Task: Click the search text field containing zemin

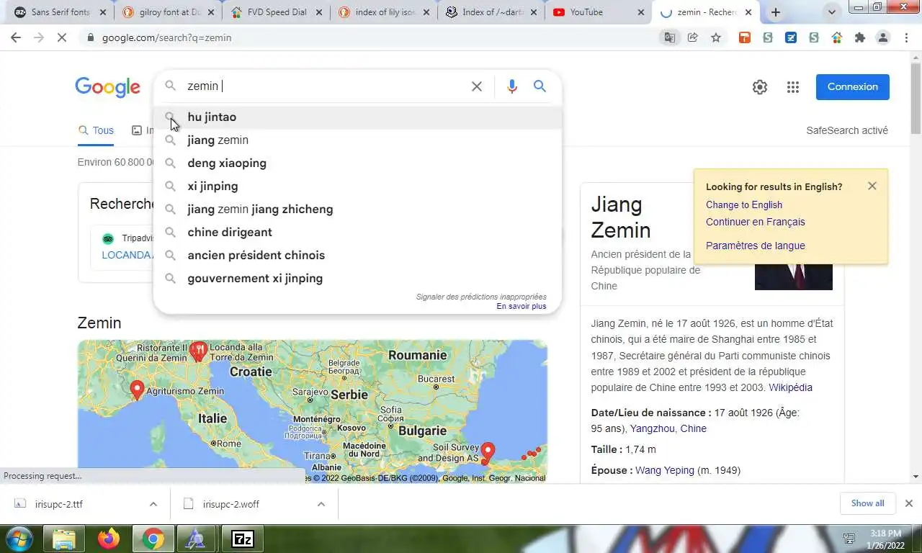Action: [x=324, y=86]
